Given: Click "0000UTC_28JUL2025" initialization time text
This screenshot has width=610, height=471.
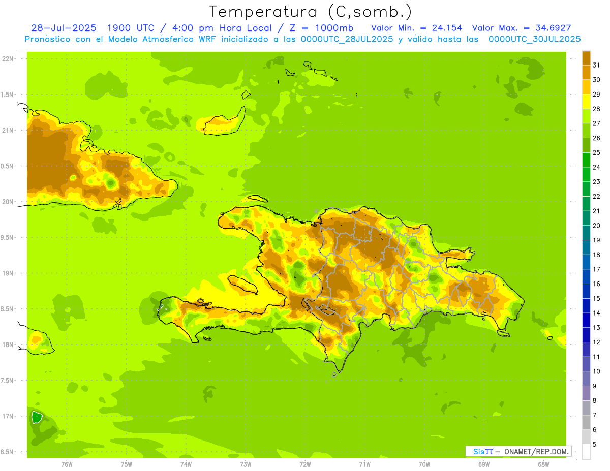Looking at the screenshot, I should 347,39.
